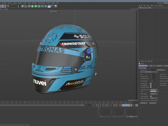Click the green volume builder icon

(x=39, y=6)
